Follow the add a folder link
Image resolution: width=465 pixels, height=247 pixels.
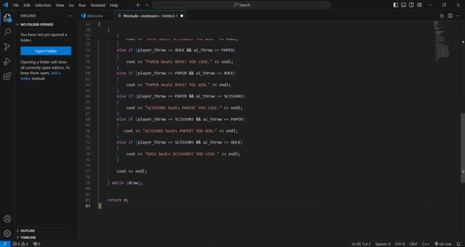tap(41, 75)
